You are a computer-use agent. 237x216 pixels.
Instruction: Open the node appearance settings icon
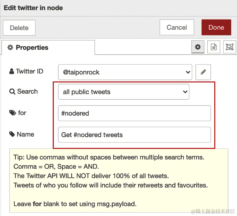[230, 47]
